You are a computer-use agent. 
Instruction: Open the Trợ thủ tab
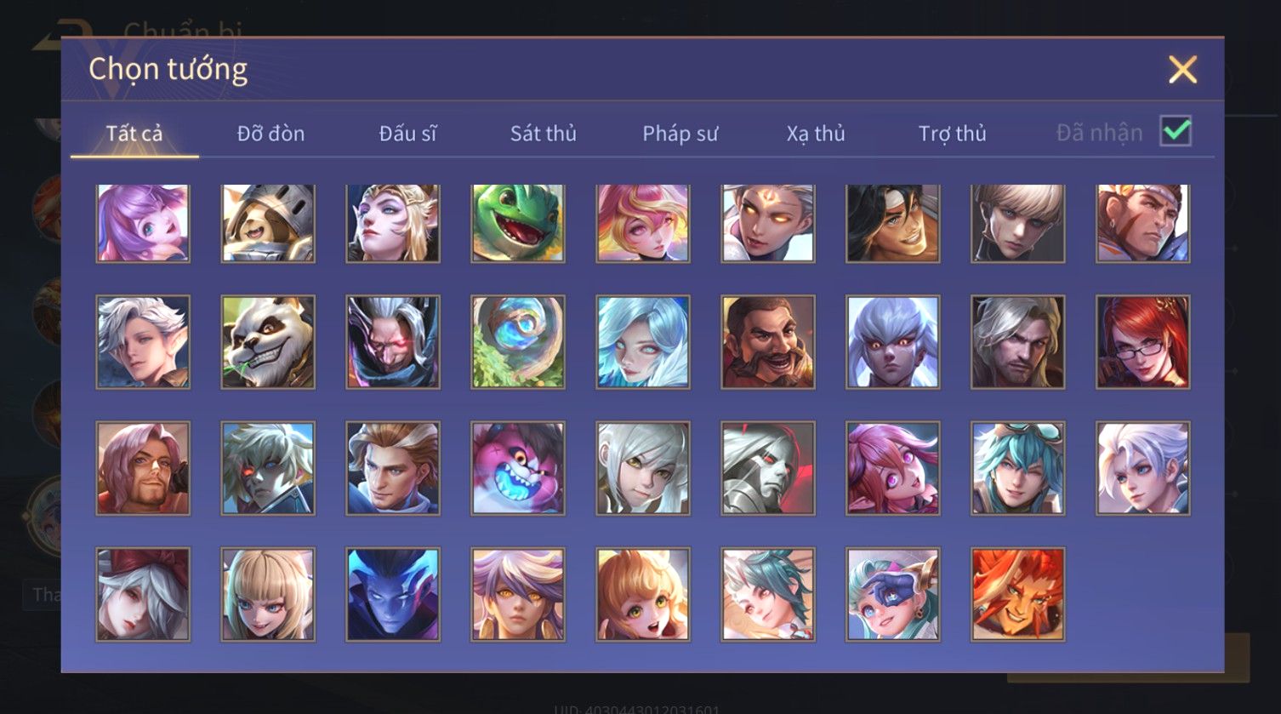point(952,134)
